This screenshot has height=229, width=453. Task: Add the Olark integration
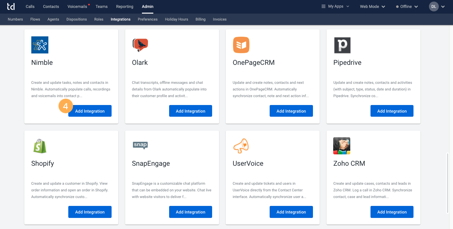click(x=191, y=111)
